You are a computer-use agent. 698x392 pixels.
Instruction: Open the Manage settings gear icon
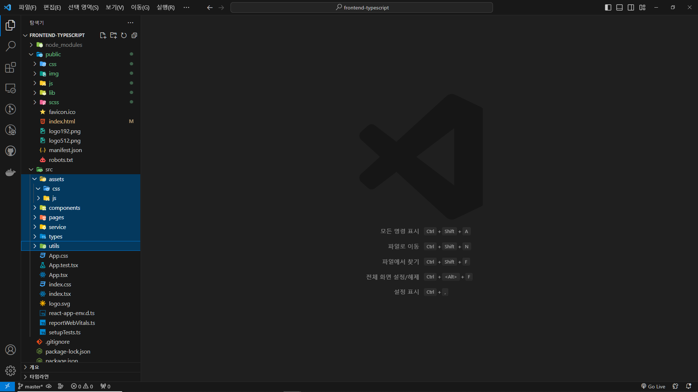tap(11, 371)
